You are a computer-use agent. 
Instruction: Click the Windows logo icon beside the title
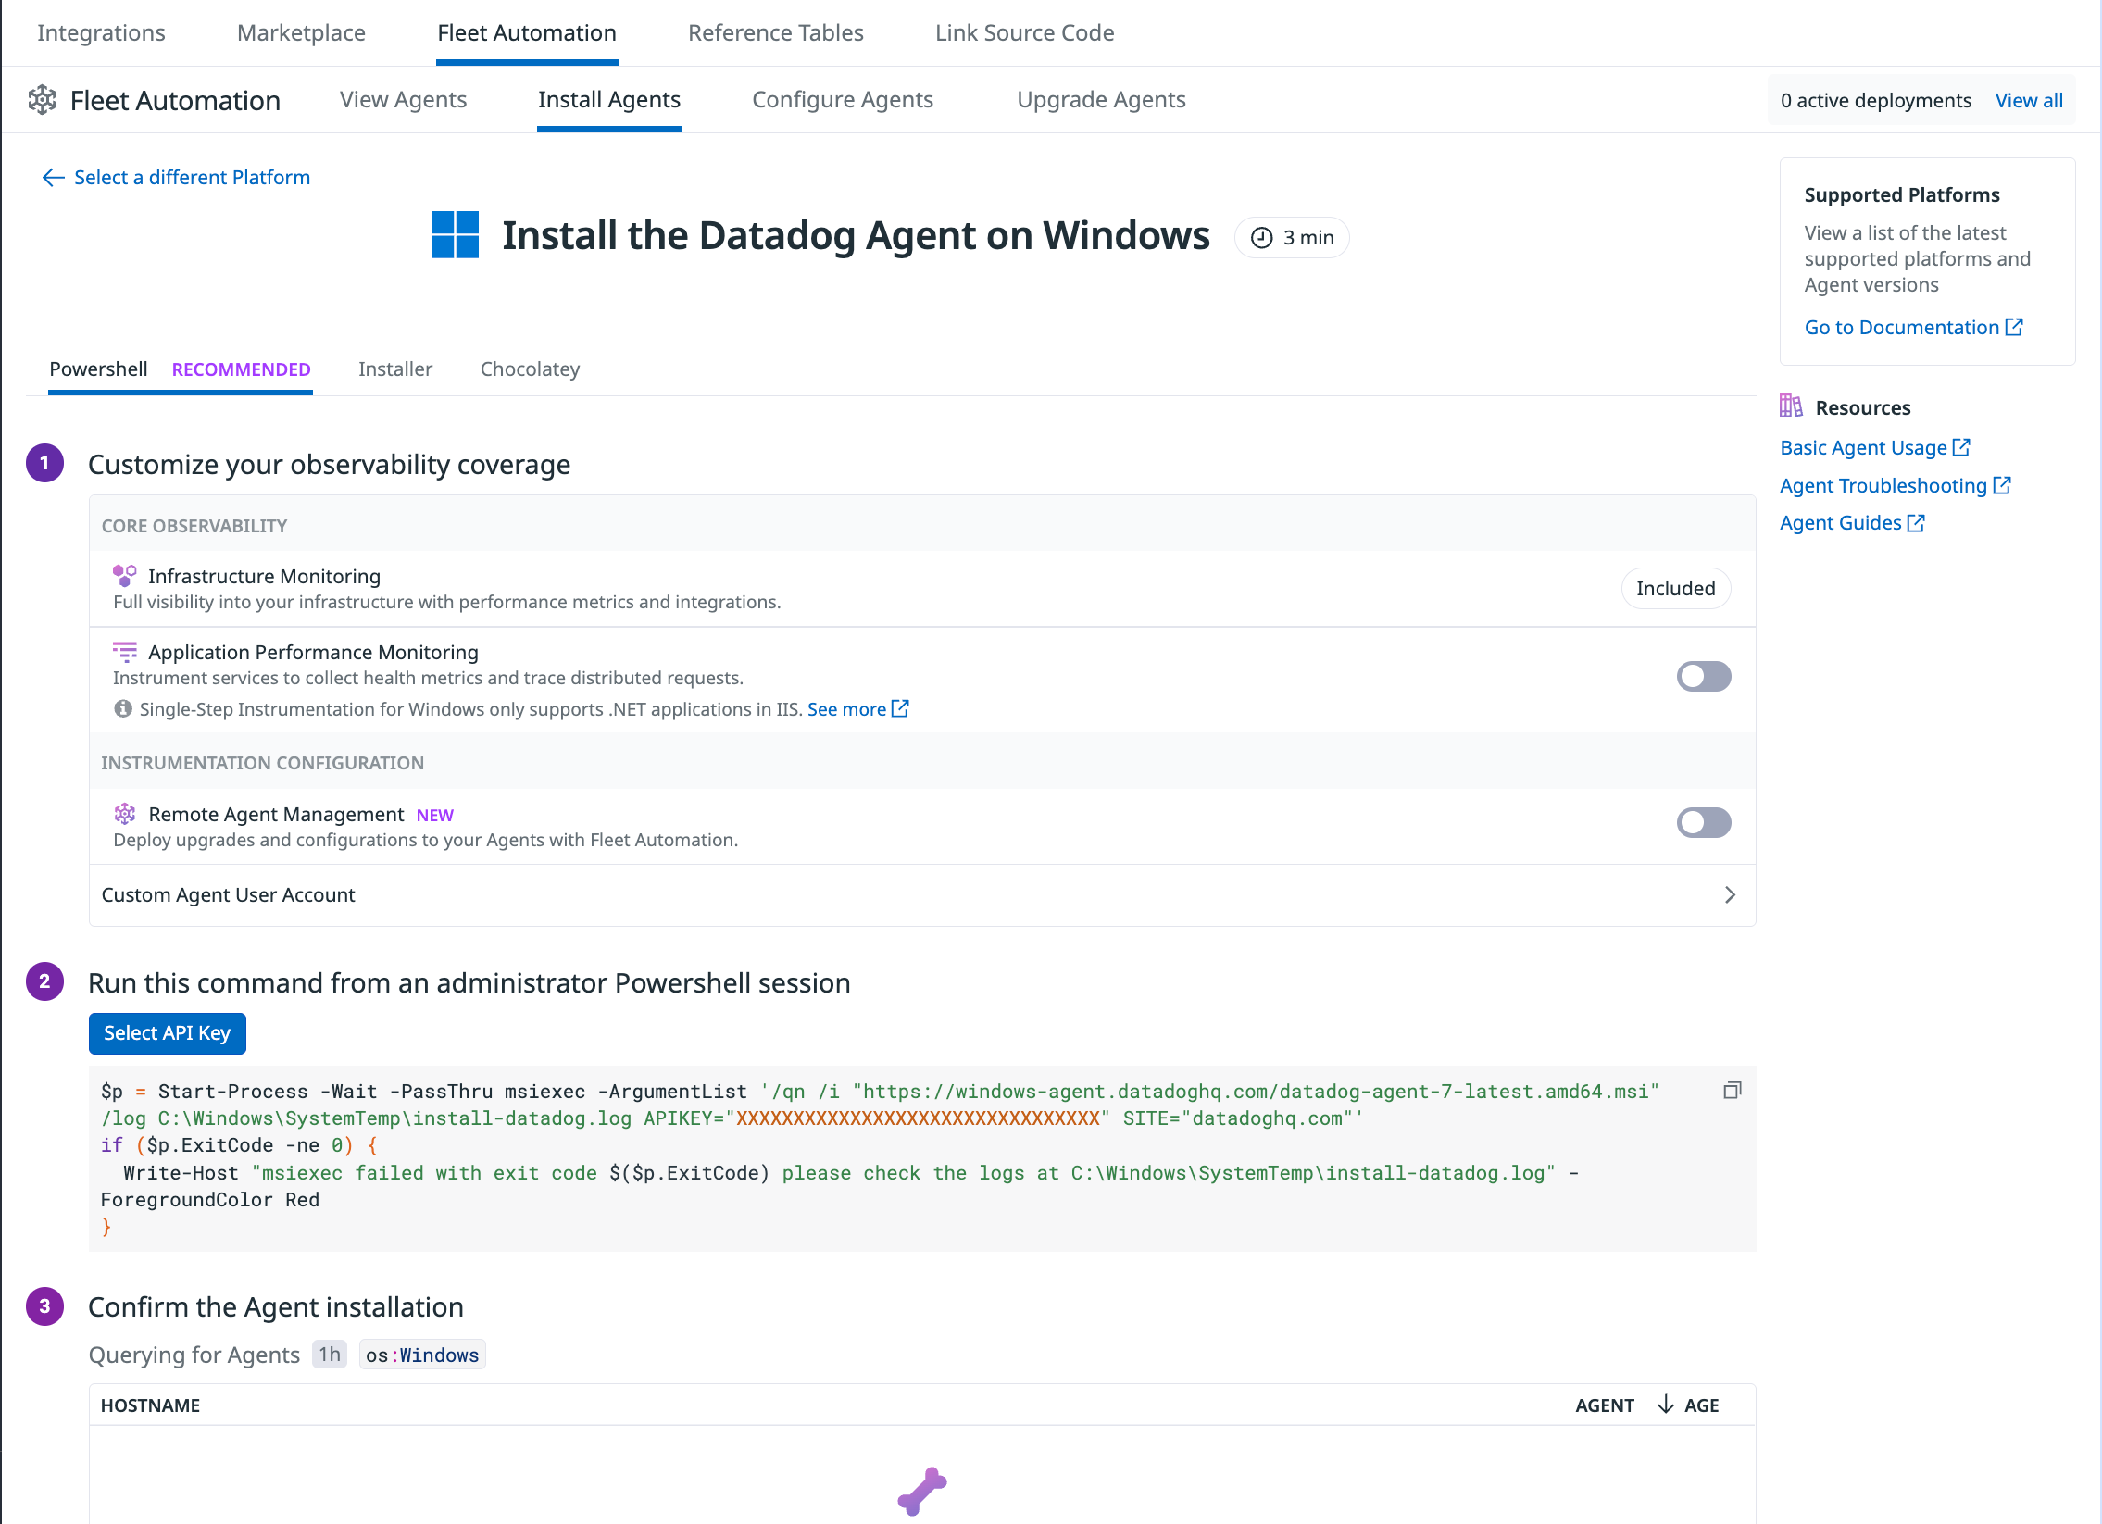pyautogui.click(x=455, y=234)
